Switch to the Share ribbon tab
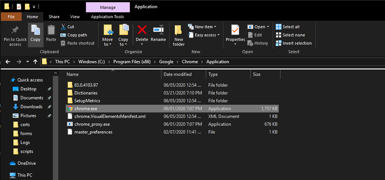385x180 pixels. point(54,17)
